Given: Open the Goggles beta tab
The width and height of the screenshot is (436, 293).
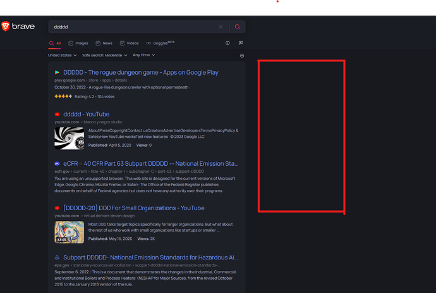Looking at the screenshot, I should pos(160,43).
